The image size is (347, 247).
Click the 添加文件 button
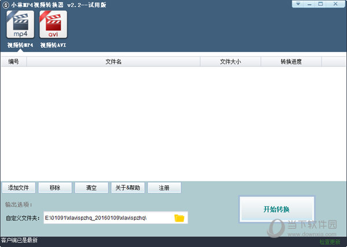point(19,188)
